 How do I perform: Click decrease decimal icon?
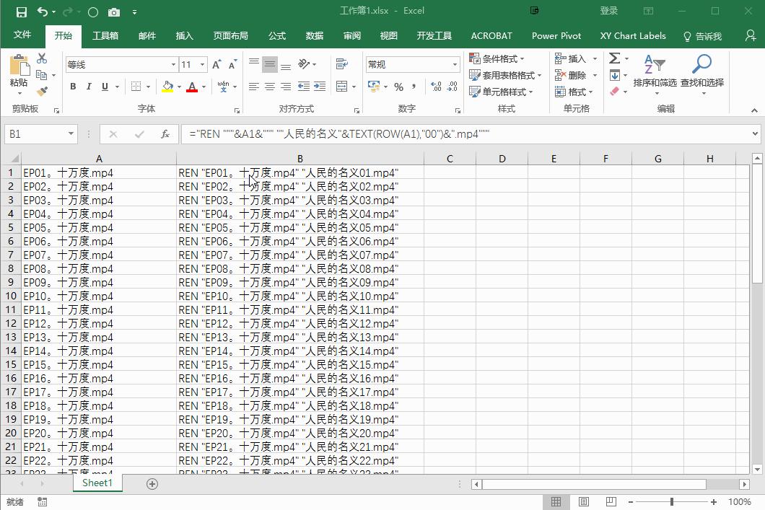point(453,87)
